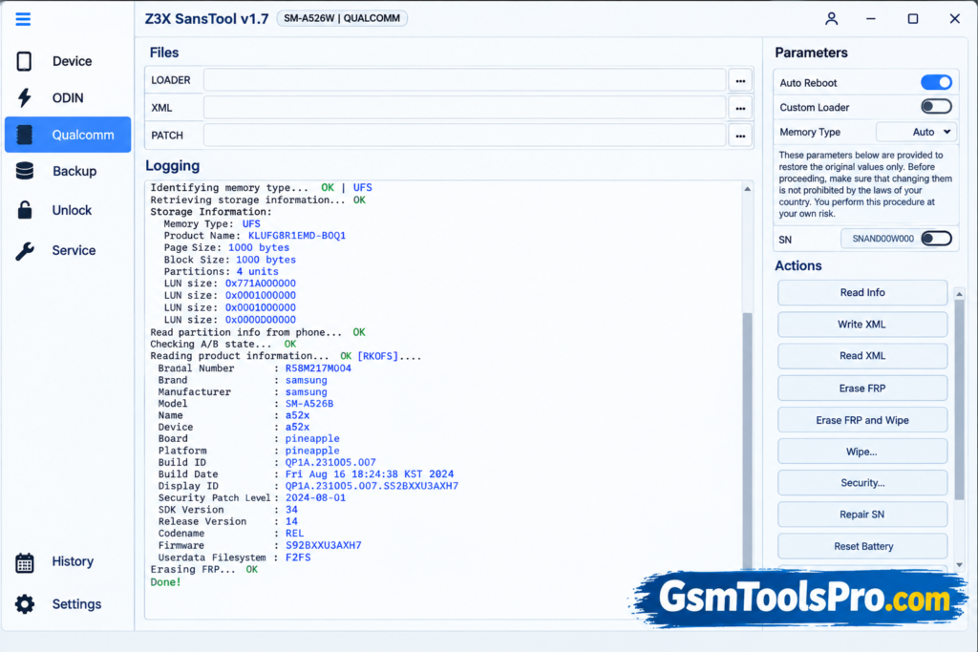Screen dimensions: 978x652
Task: Browse for PATCH file
Action: click(740, 136)
